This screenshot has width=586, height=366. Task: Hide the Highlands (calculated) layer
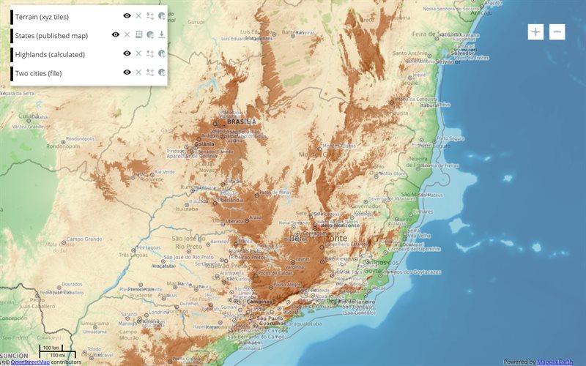(x=127, y=53)
